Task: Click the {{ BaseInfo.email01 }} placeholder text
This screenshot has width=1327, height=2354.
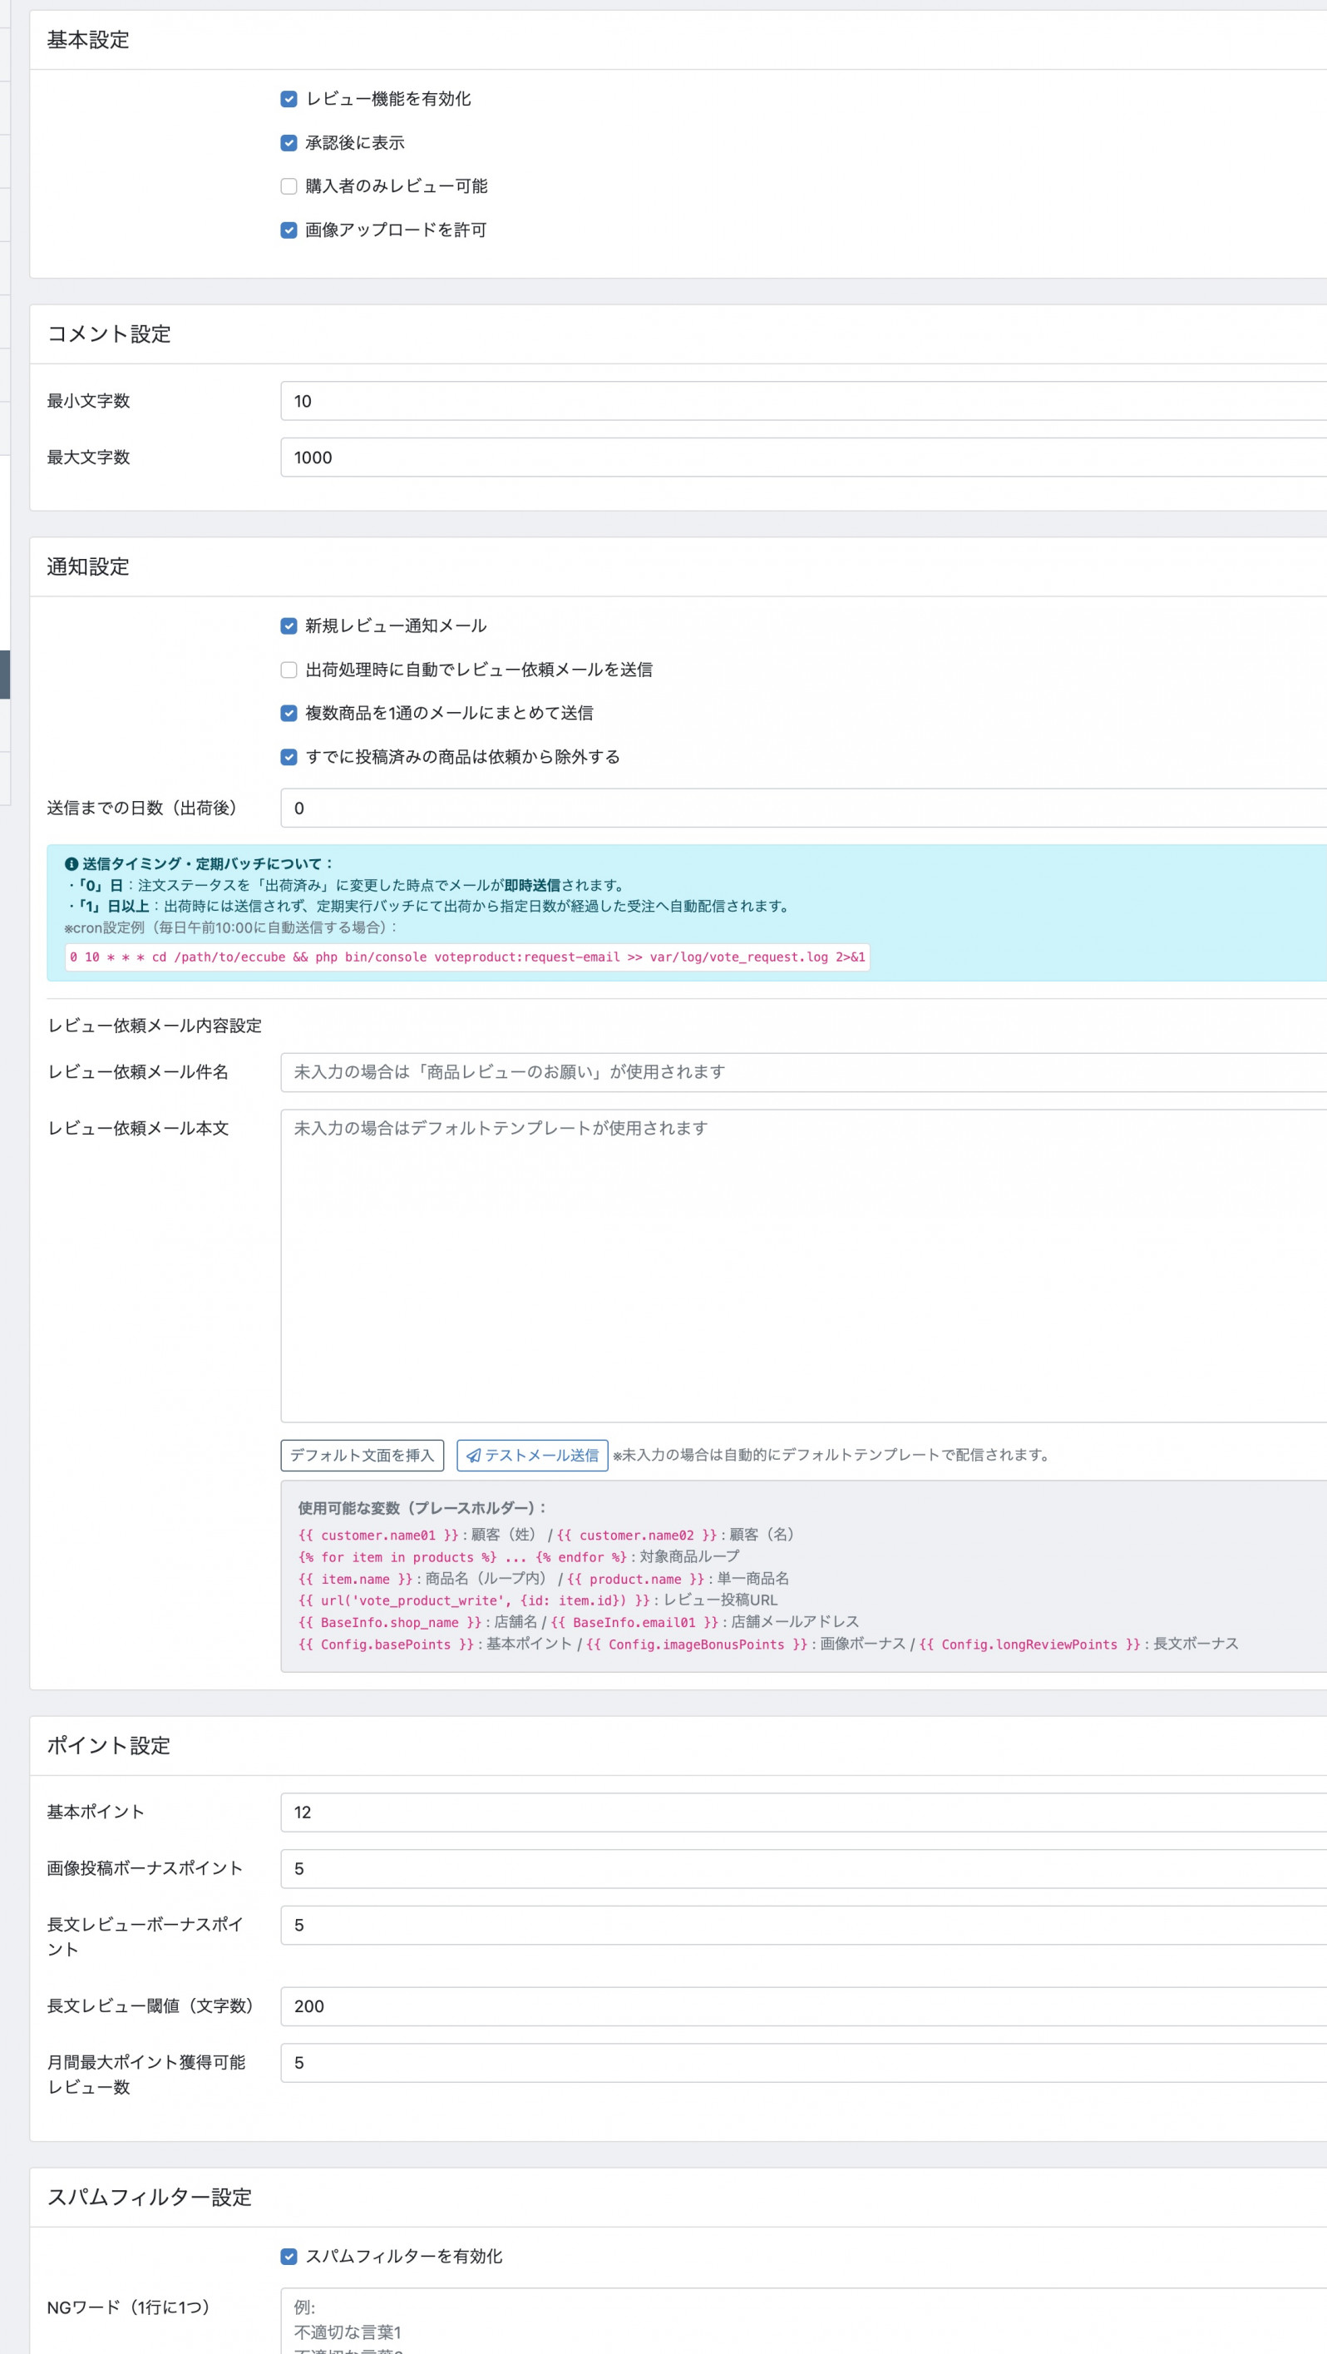Action: point(635,1622)
